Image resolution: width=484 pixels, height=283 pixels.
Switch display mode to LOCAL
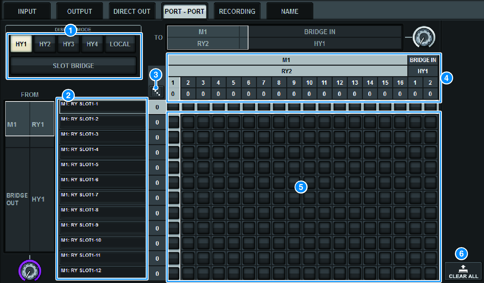coord(120,44)
